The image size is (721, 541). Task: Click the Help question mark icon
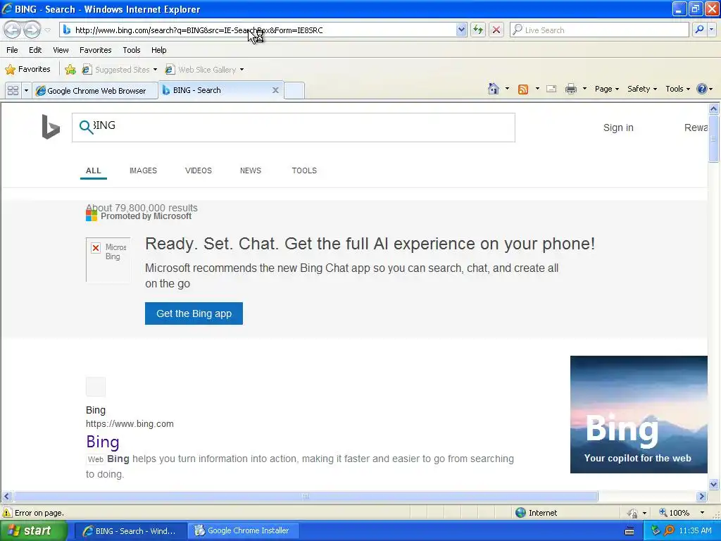click(702, 89)
